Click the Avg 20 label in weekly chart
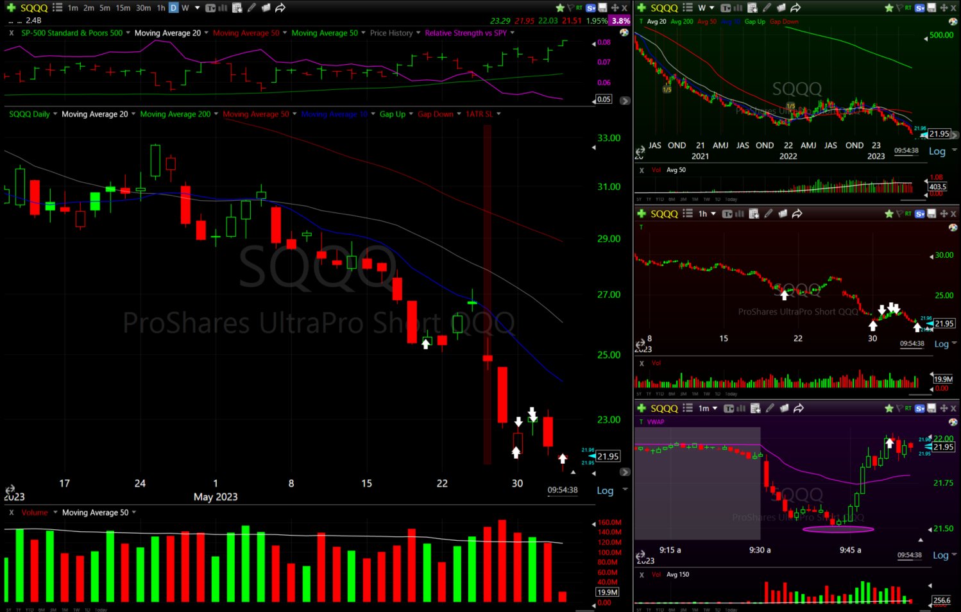This screenshot has width=961, height=612. [x=656, y=21]
